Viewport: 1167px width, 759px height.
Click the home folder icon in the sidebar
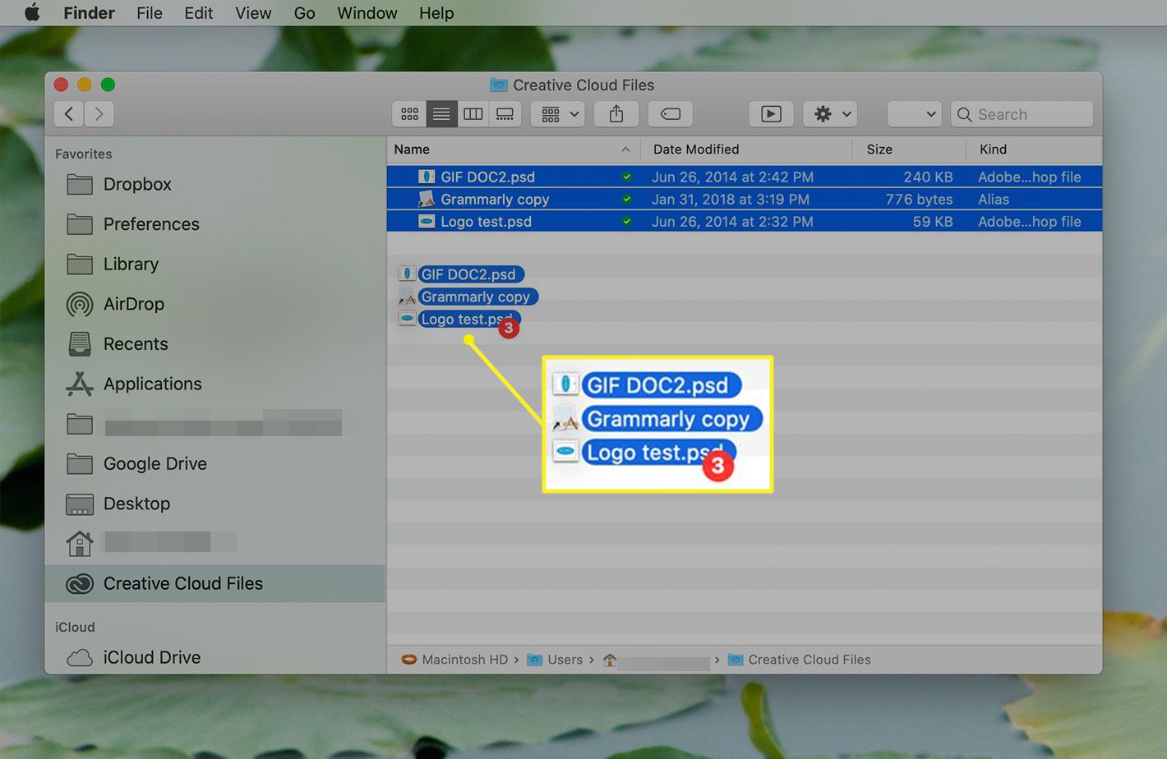click(x=80, y=543)
